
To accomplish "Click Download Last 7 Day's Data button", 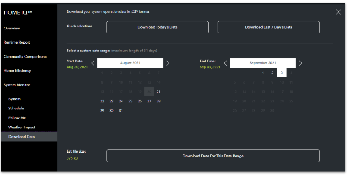I will [268, 27].
